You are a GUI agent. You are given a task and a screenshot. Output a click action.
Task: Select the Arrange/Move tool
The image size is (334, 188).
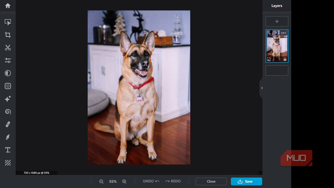pyautogui.click(x=8, y=22)
